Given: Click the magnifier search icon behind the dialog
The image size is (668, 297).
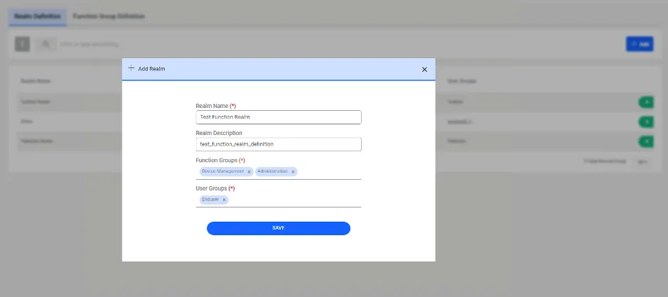Looking at the screenshot, I should tap(46, 44).
